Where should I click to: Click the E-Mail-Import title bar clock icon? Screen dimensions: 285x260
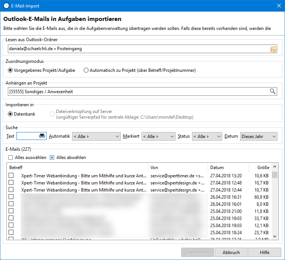[6, 6]
